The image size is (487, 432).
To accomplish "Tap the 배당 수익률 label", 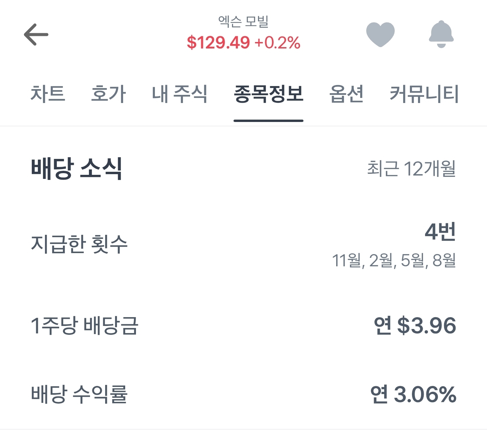I will click(79, 394).
